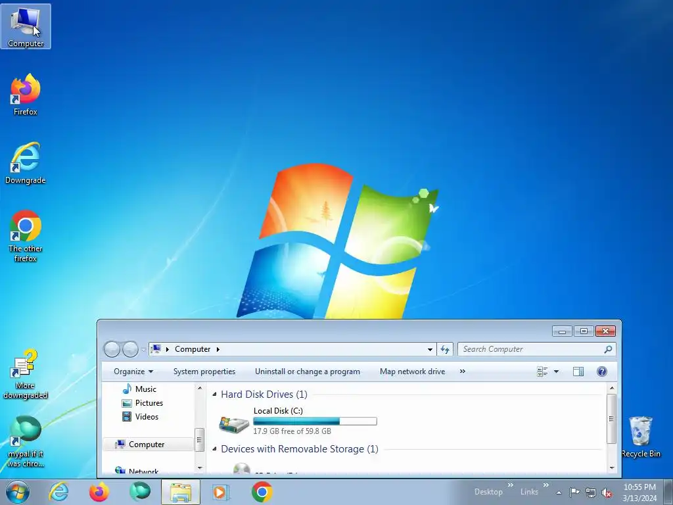Open Explorer help button

(x=602, y=372)
